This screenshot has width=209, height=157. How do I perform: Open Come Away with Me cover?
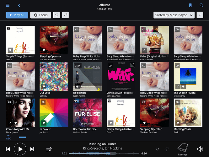point(20,113)
